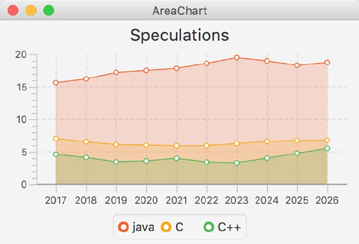359x244 pixels.
Task: Select the C data point at 2017
Action: [x=56, y=139]
